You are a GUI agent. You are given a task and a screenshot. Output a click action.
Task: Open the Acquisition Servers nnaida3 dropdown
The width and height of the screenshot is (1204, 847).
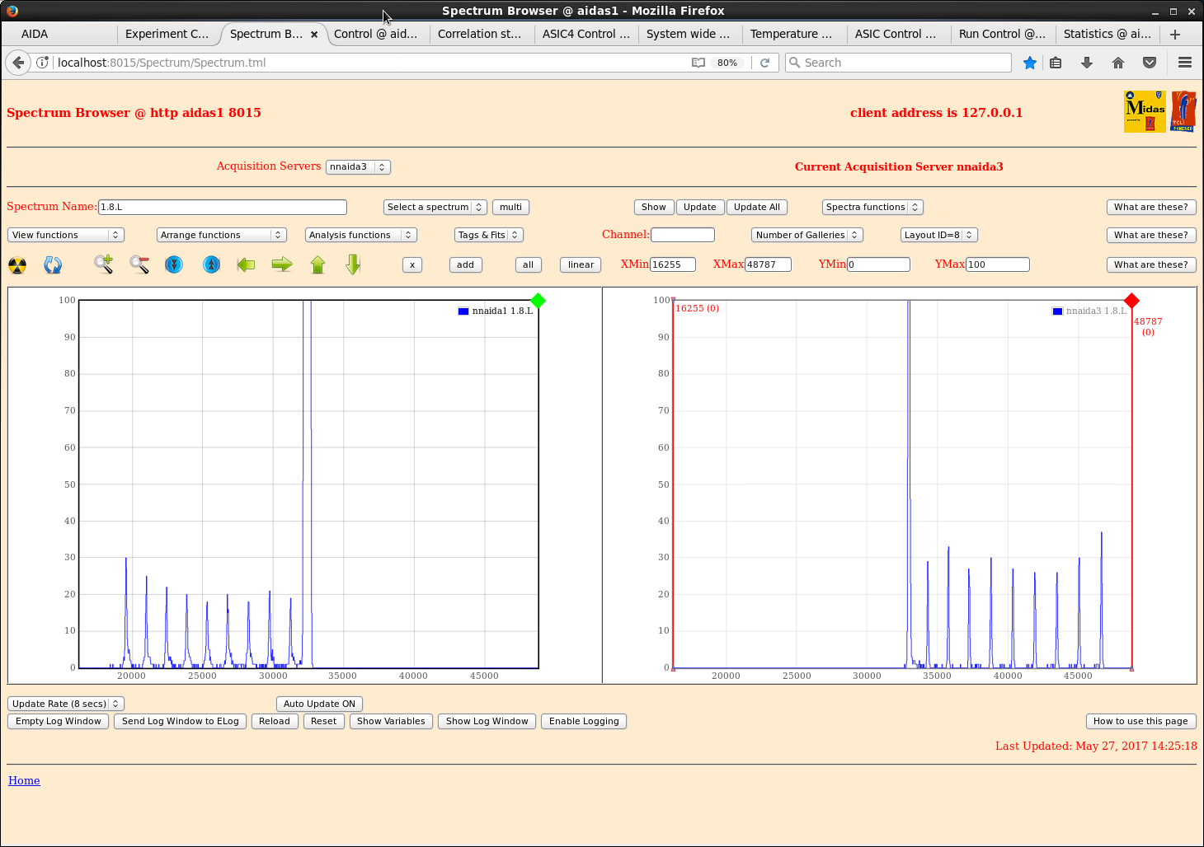tap(358, 166)
